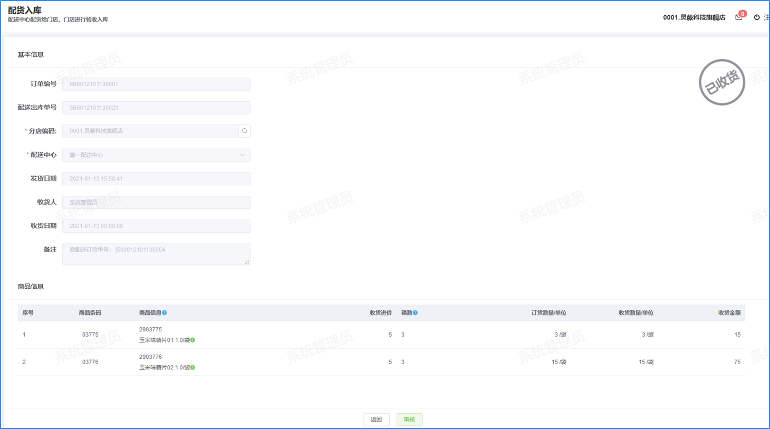770x429 pixels.
Task: Click the 收货金额 column header
Action: click(x=729, y=313)
